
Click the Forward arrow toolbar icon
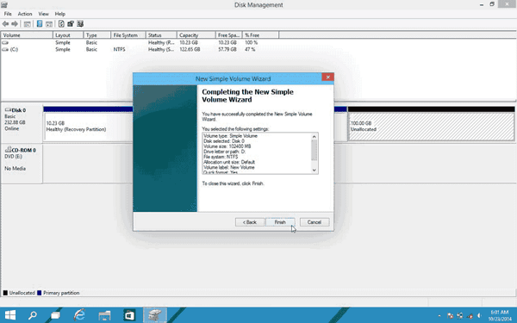pyautogui.click(x=15, y=24)
